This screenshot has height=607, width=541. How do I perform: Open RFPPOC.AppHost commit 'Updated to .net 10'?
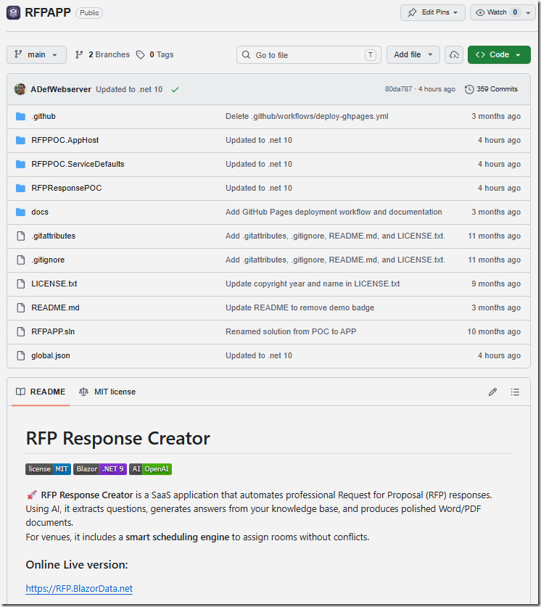click(x=259, y=140)
